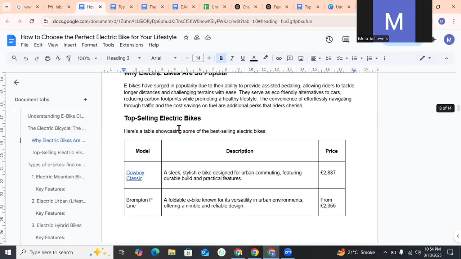Jump to Why Electric Bikes Are outline item
461x259 pixels.
[58, 140]
